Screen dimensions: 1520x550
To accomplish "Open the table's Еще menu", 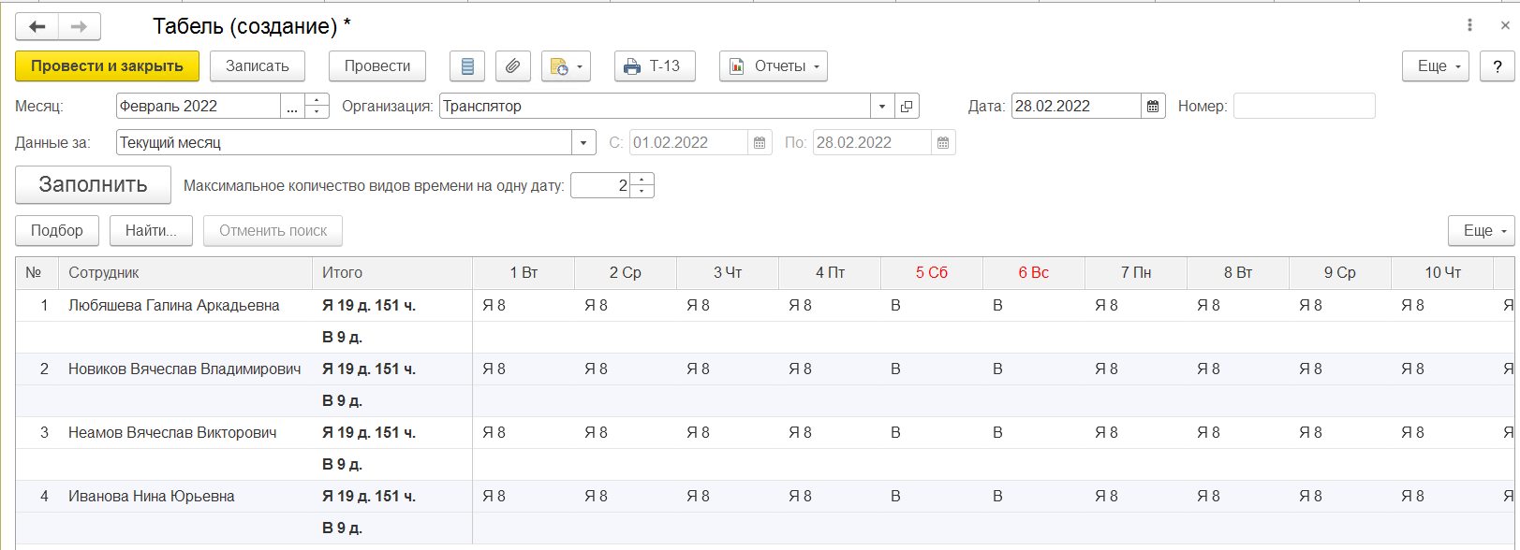I will coord(1481,231).
